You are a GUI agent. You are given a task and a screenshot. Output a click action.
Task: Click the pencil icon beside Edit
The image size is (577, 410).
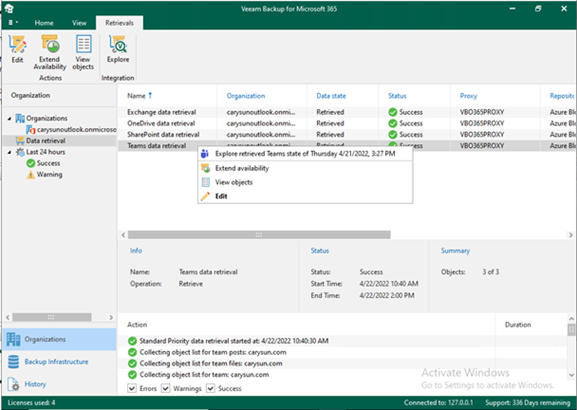coord(205,196)
